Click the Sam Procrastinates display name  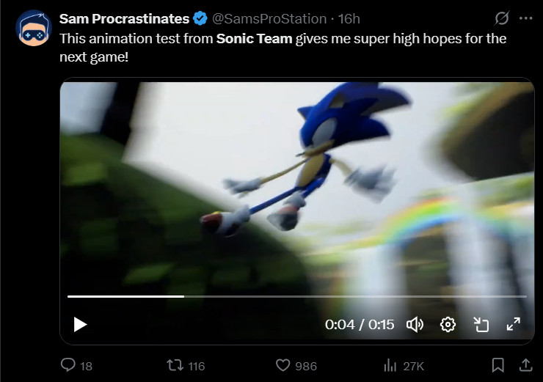point(124,18)
